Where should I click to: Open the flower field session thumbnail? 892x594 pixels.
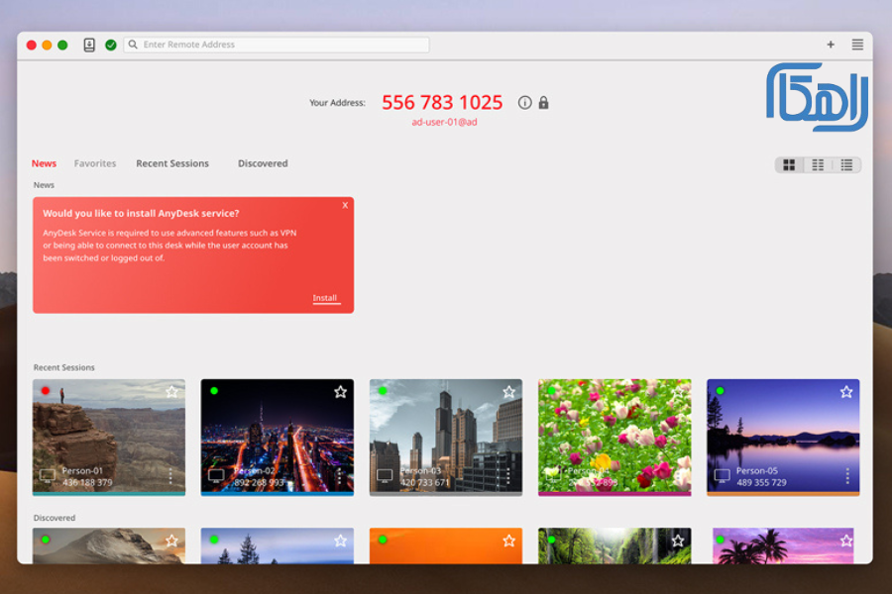pyautogui.click(x=614, y=438)
